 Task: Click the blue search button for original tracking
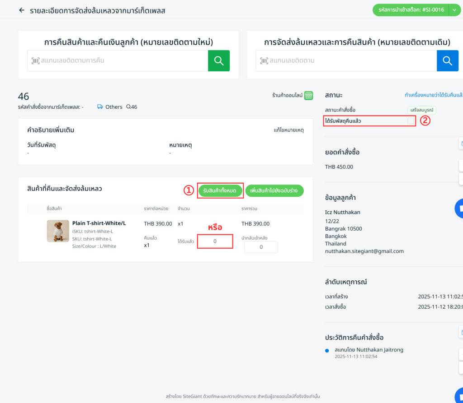click(x=447, y=61)
